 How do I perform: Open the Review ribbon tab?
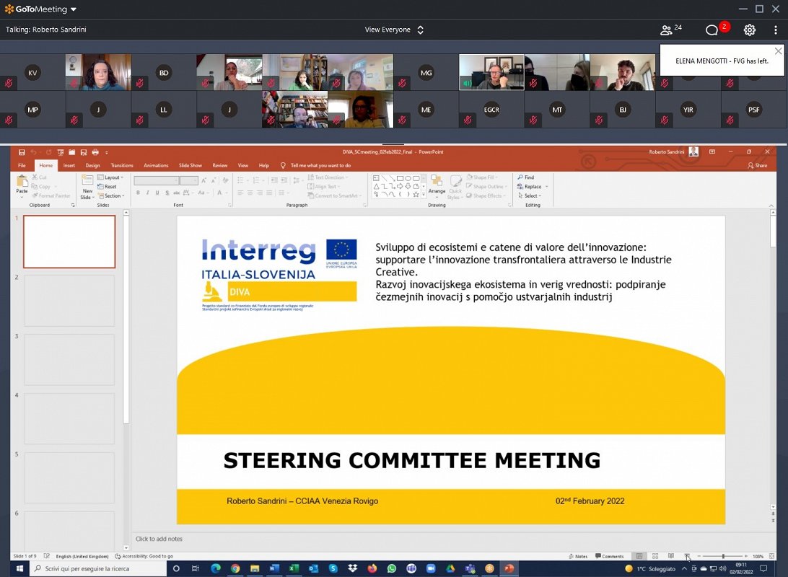point(219,165)
